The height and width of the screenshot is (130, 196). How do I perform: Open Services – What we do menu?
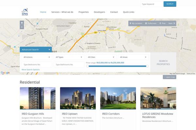[x=62, y=12]
